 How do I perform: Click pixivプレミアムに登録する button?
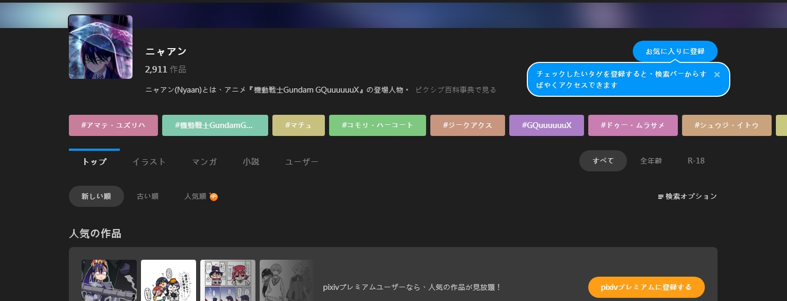point(646,287)
